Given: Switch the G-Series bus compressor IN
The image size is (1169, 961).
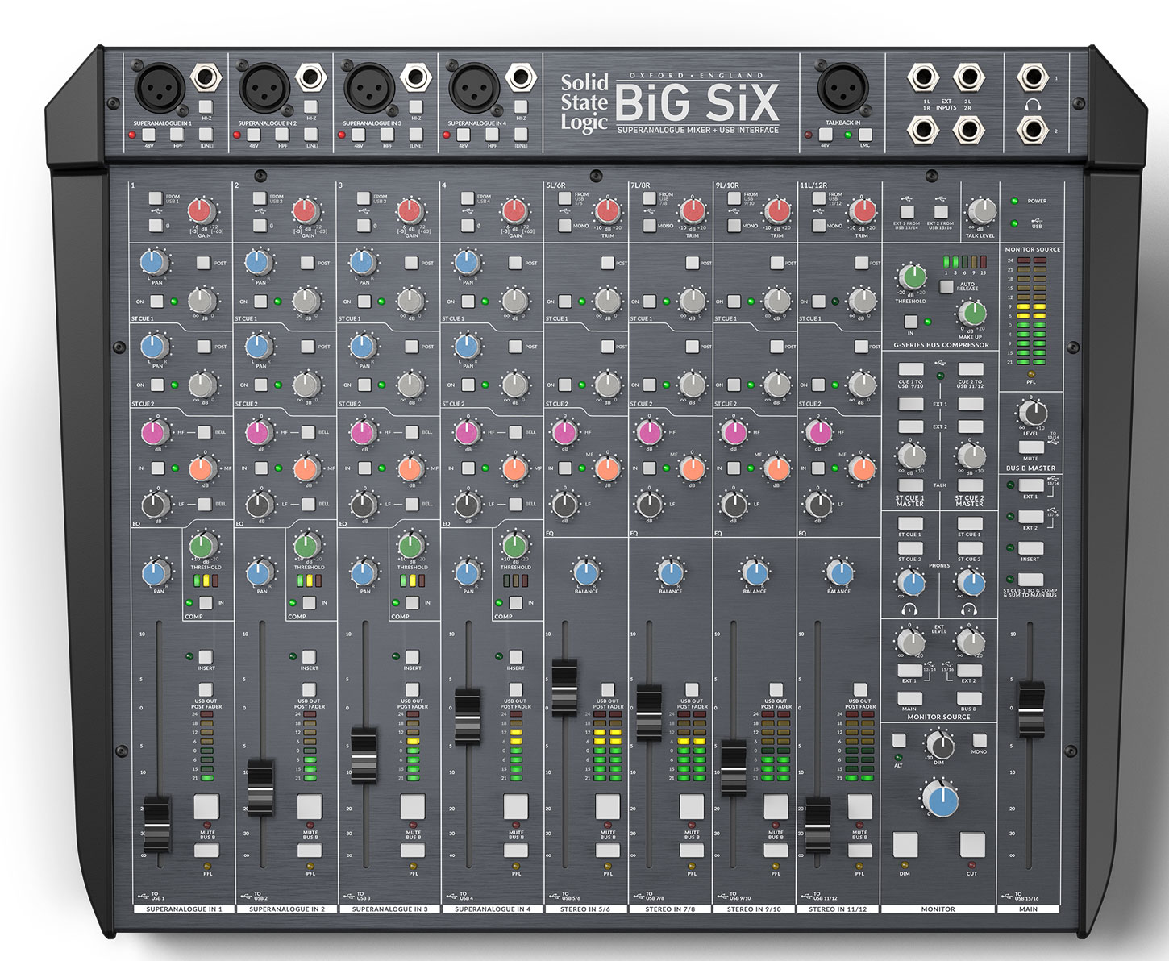Looking at the screenshot, I should coord(911,322).
